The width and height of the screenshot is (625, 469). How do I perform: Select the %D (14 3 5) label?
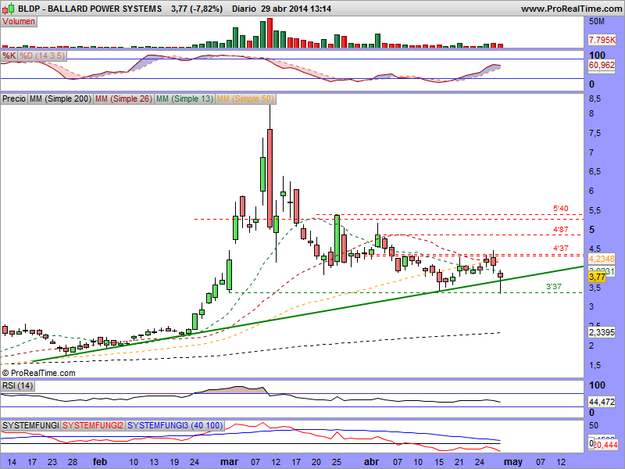(x=42, y=55)
